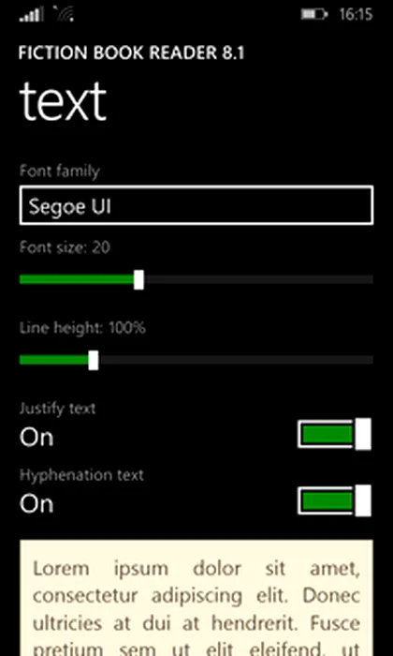Turn off the Hyphenation text switch
Viewport: 393px width, 656px height.
tap(335, 500)
